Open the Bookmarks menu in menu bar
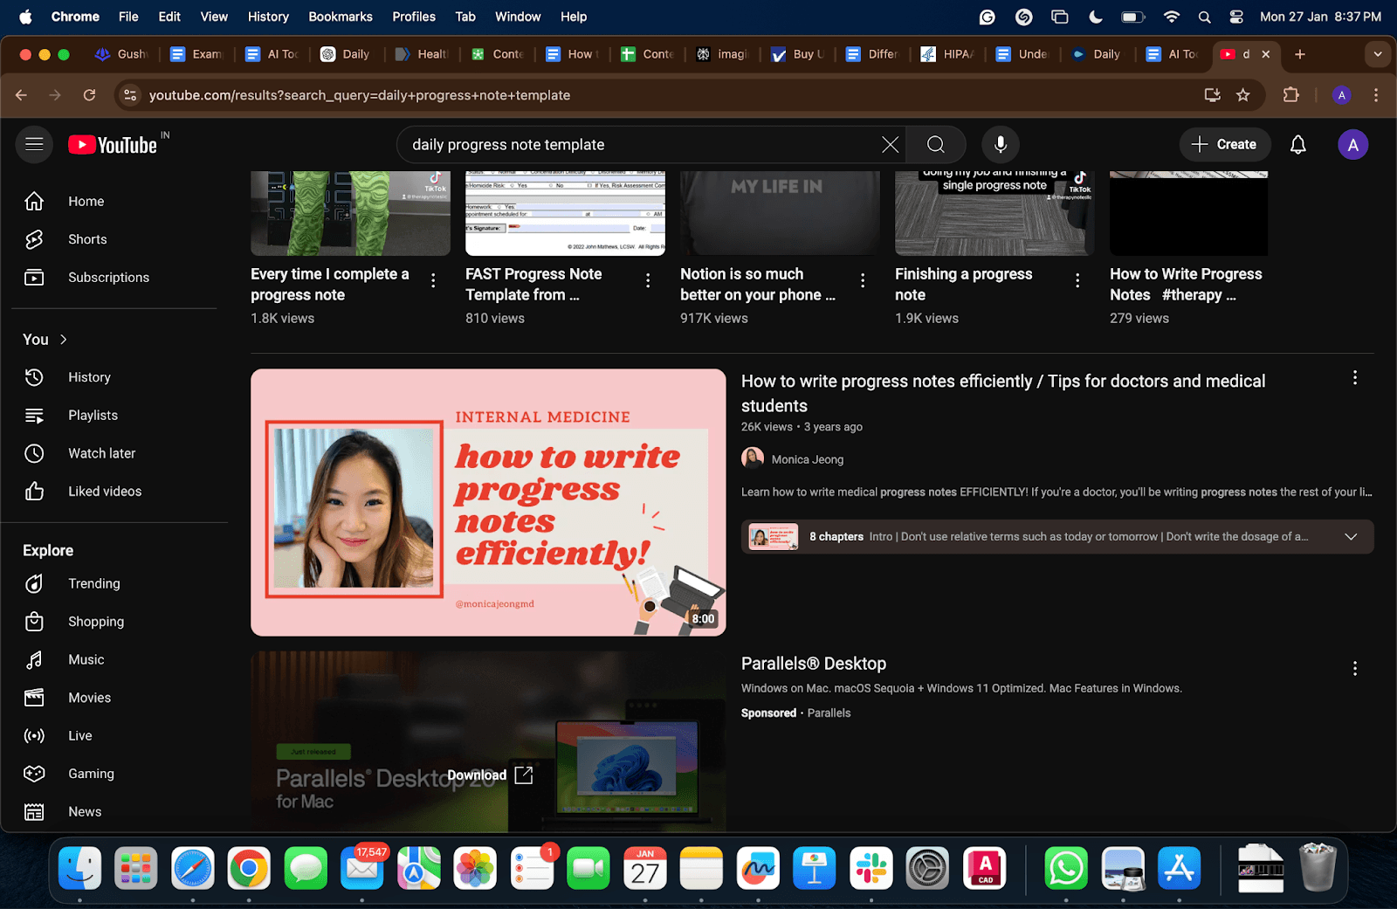 coord(340,17)
